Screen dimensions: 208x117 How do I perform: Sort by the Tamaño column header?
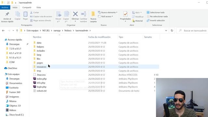point(148,37)
